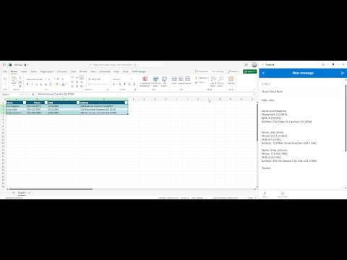
Task: Click the formula bar text
Action: (x=56, y=95)
